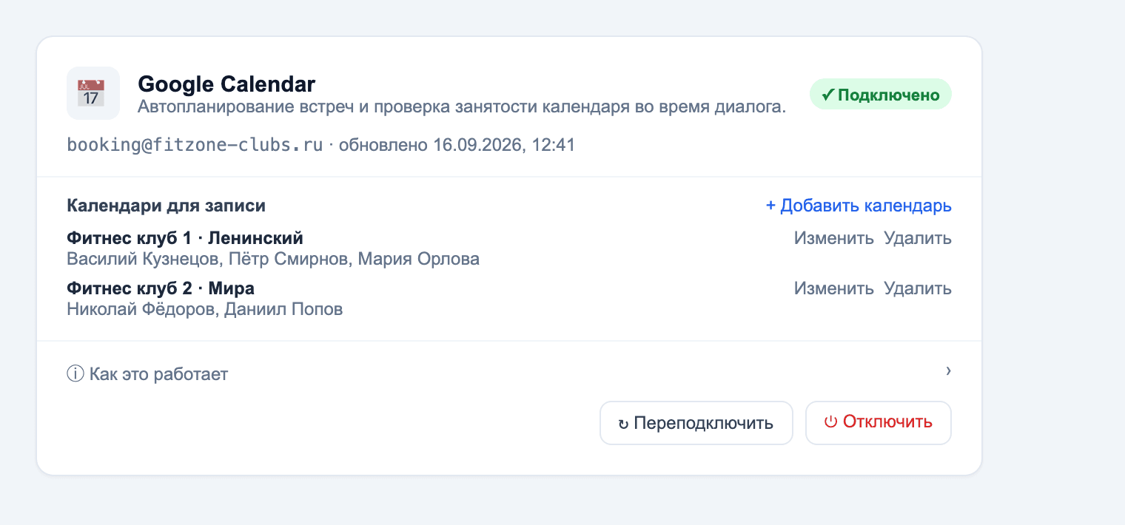The width and height of the screenshot is (1125, 525).
Task: Click the red Отключить button
Action: pyautogui.click(x=878, y=423)
